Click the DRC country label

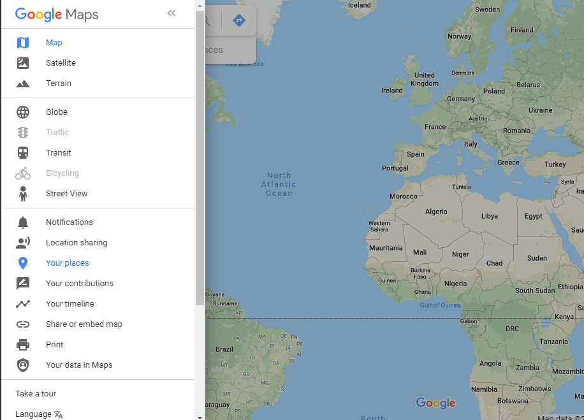tap(512, 329)
